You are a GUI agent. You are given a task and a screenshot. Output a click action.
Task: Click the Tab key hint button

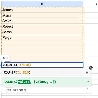point(8,90)
